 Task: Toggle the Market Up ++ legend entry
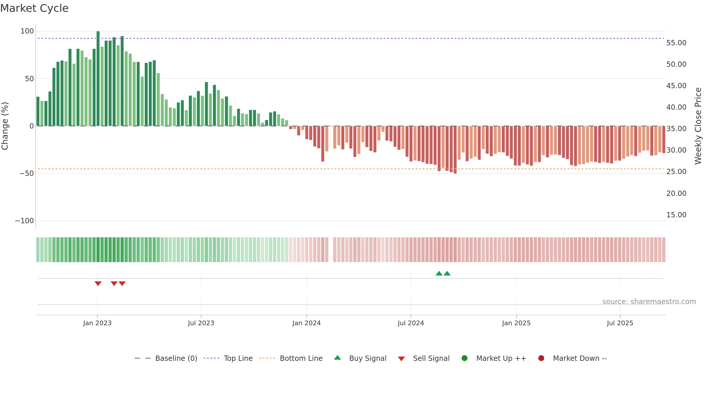[494, 358]
